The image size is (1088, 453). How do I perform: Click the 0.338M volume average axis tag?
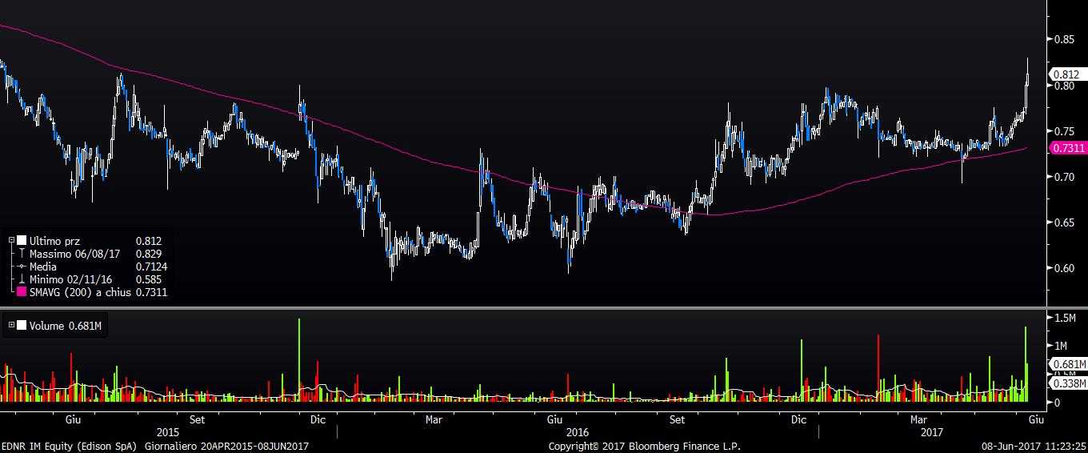click(1070, 384)
